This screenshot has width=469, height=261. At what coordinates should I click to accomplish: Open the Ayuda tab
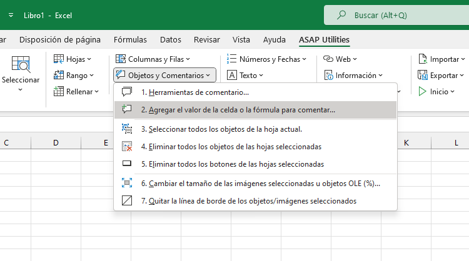tap(275, 39)
